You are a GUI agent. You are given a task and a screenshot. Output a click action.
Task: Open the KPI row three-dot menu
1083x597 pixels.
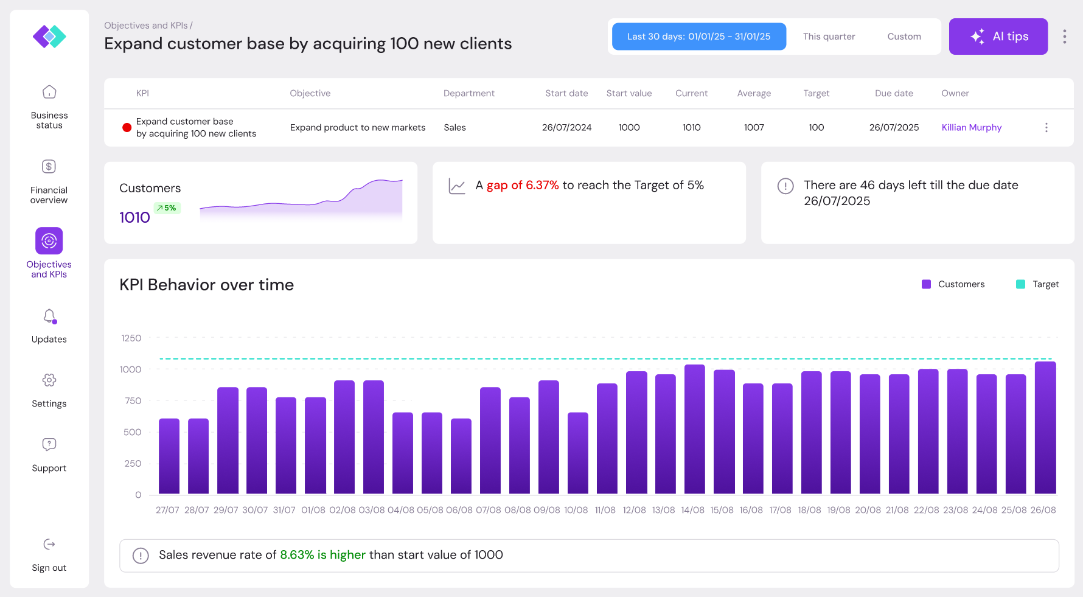pos(1046,128)
